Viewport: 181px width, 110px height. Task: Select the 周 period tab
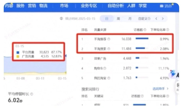tap(118, 19)
